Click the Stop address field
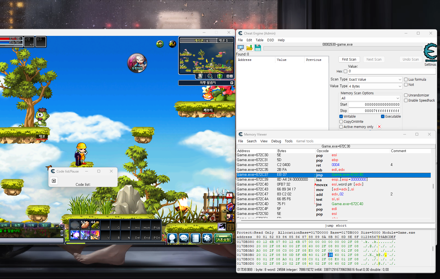440x279 pixels. (374, 111)
